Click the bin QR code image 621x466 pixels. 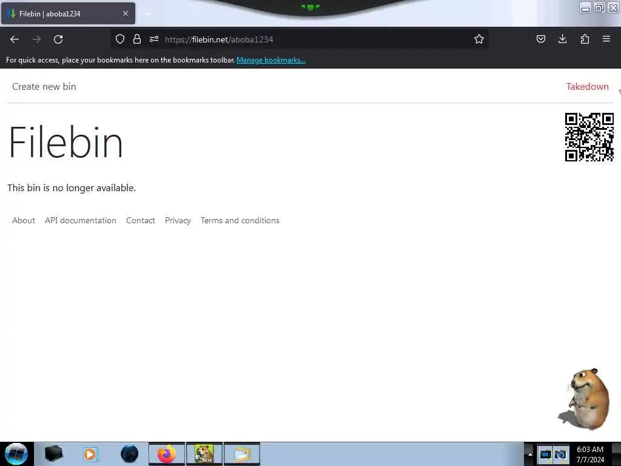pos(589,137)
